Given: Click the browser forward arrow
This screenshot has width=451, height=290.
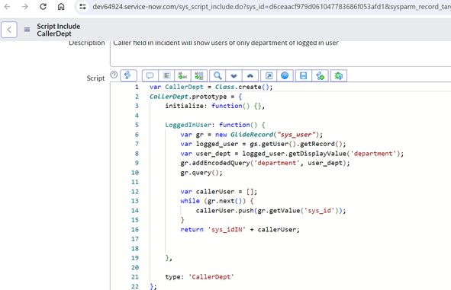Looking at the screenshot, I should pyautogui.click(x=25, y=6).
